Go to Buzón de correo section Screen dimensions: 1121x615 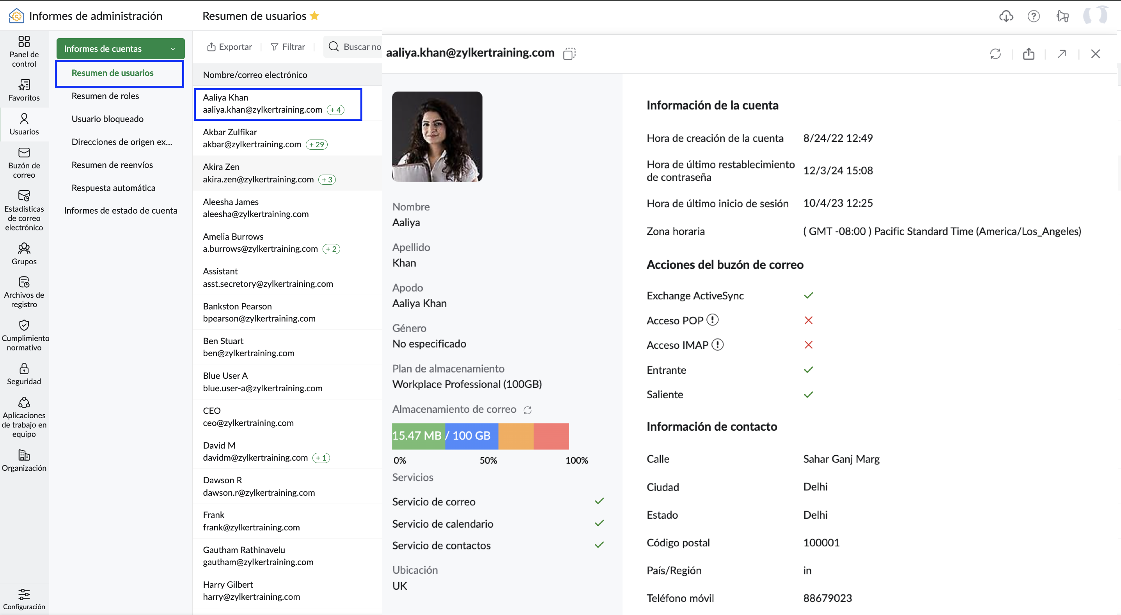coord(24,163)
